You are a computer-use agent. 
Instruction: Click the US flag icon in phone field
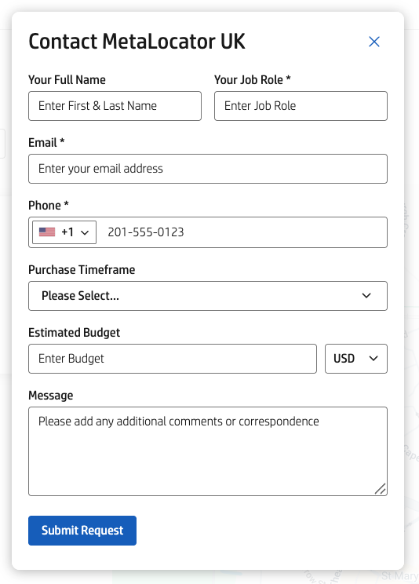[x=47, y=232]
